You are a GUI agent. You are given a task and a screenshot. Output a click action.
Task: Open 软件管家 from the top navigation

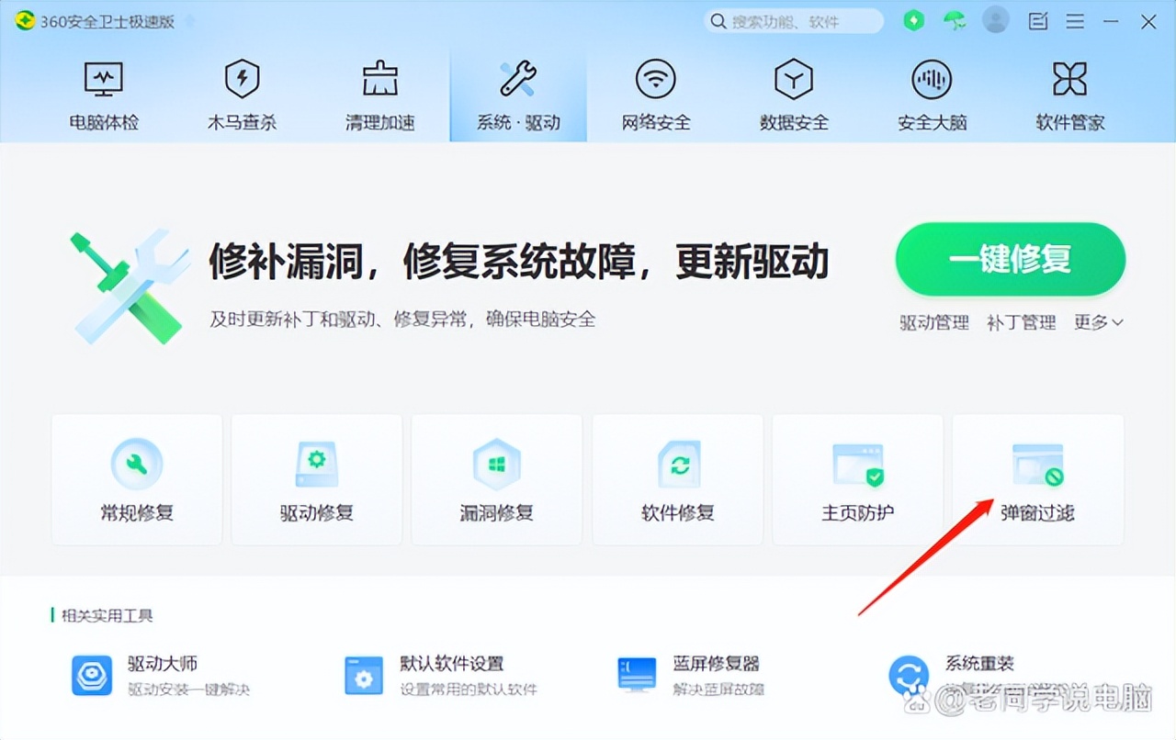(x=1070, y=95)
